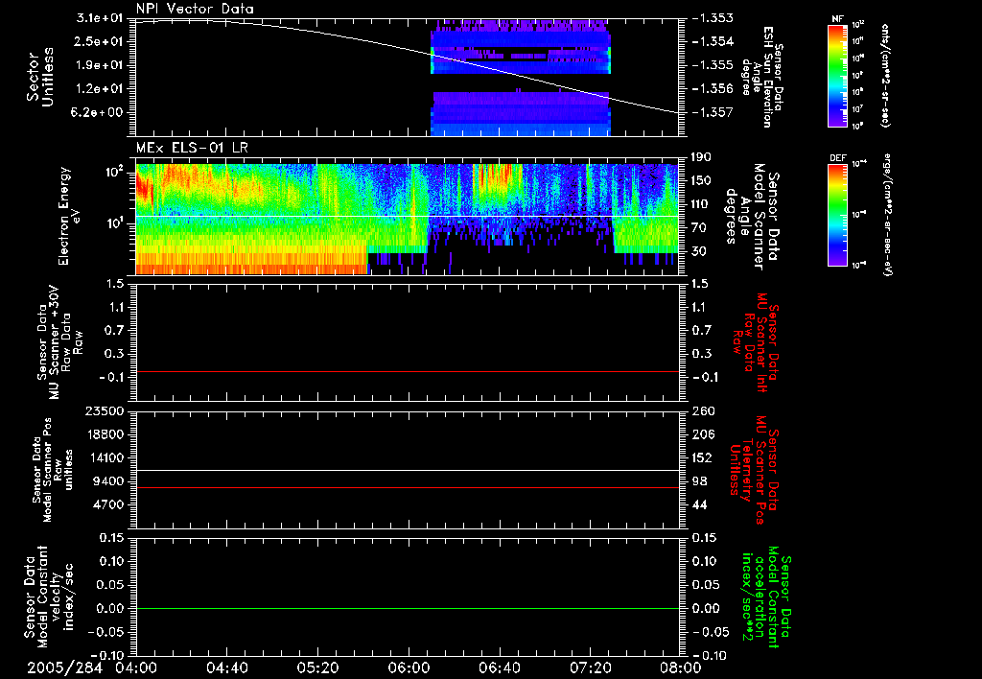Click the "08:00" time axis label

(x=681, y=667)
